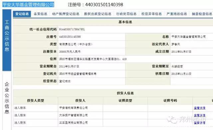Click the 登记机关 label
The height and width of the screenshot is (130, 213).
click(50, 74)
